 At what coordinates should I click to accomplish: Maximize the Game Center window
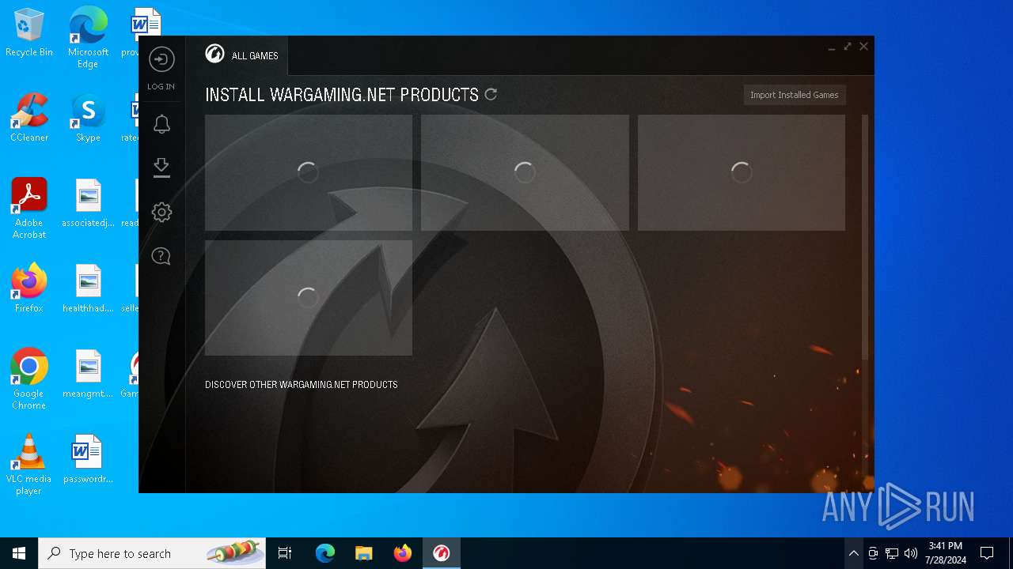(x=848, y=47)
